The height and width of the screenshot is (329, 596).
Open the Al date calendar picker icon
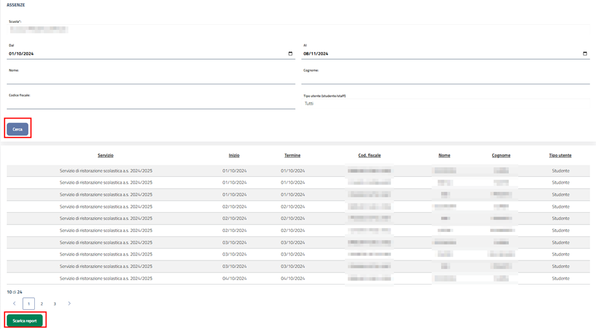585,54
